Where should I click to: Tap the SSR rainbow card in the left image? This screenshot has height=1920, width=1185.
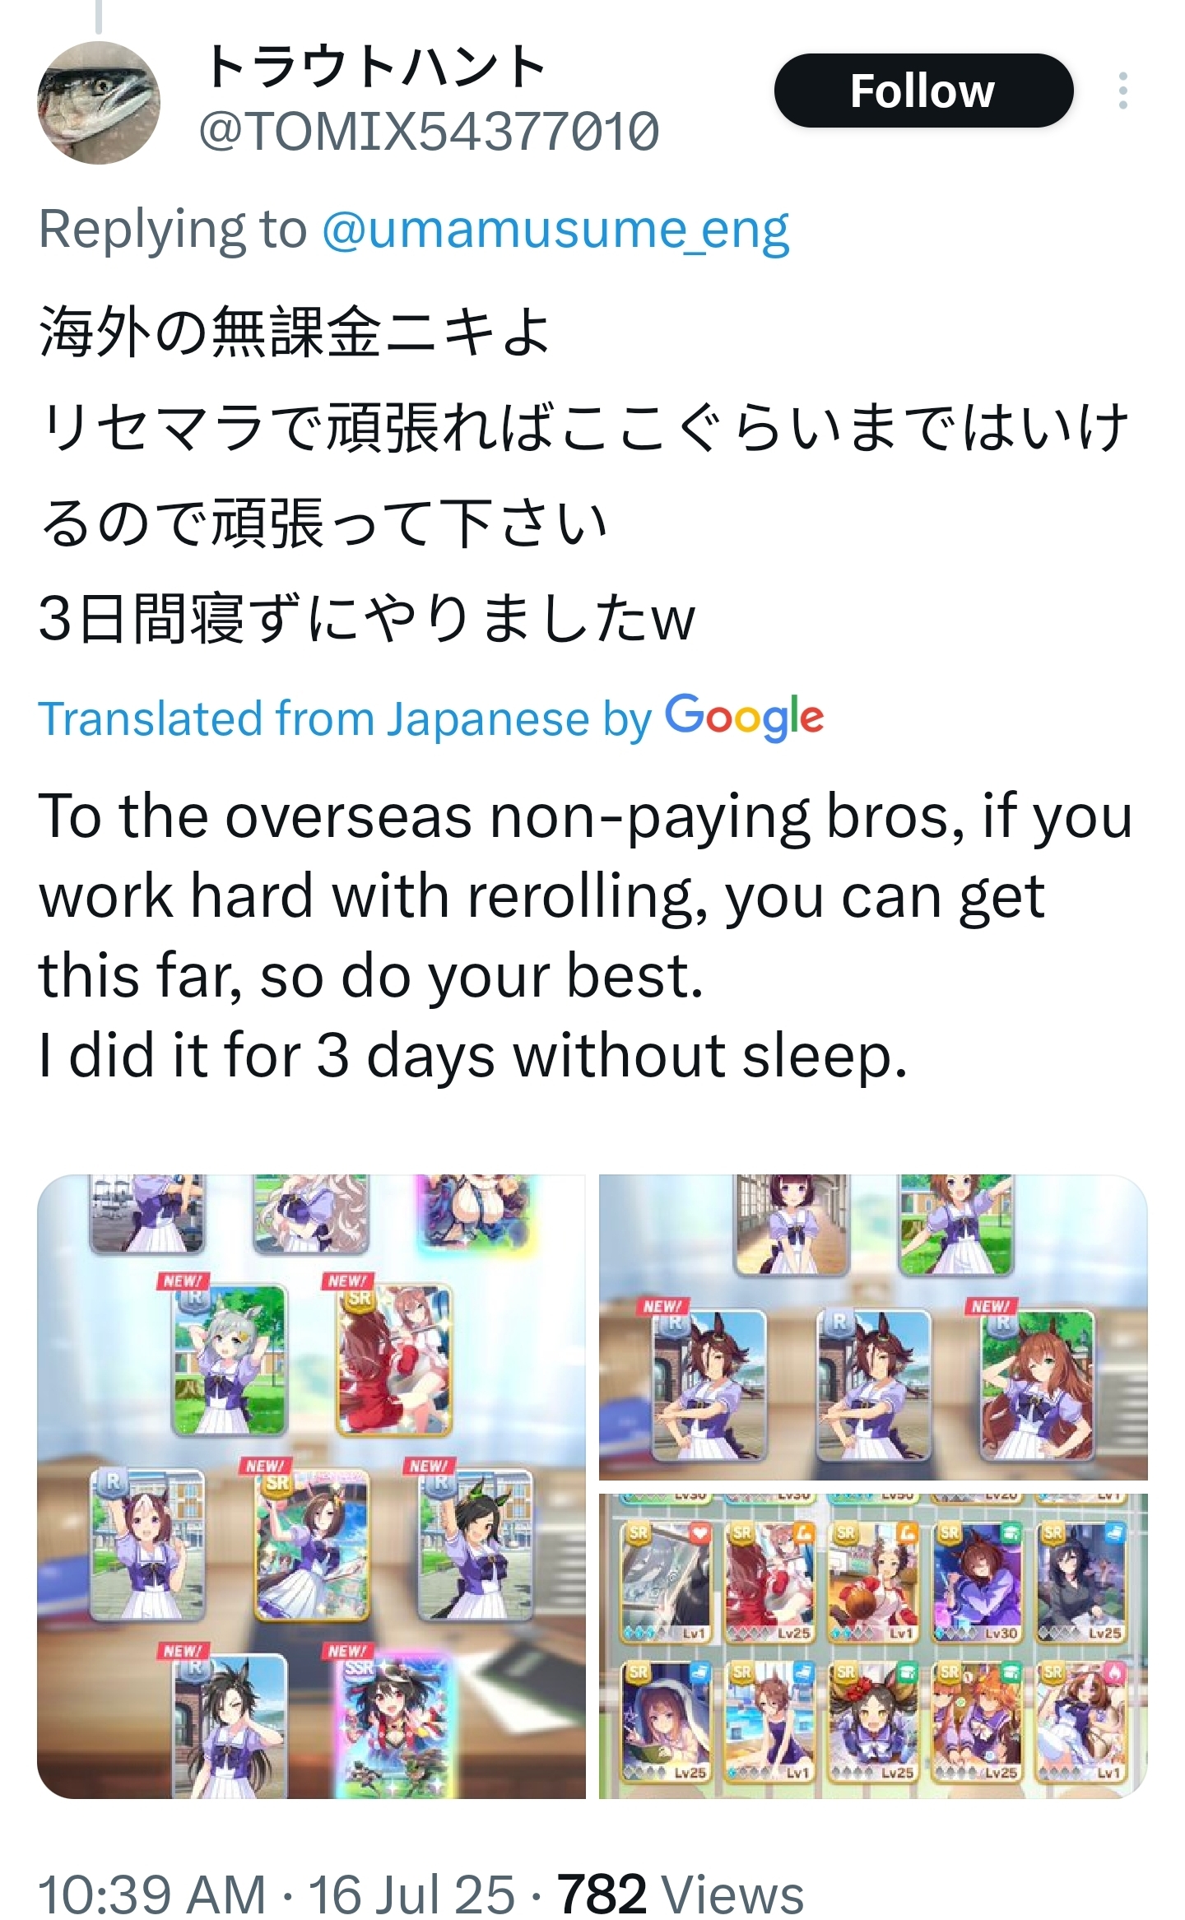[394, 1725]
